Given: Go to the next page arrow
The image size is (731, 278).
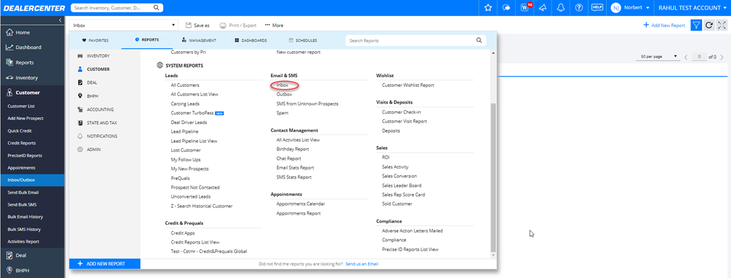Looking at the screenshot, I should click(x=722, y=57).
